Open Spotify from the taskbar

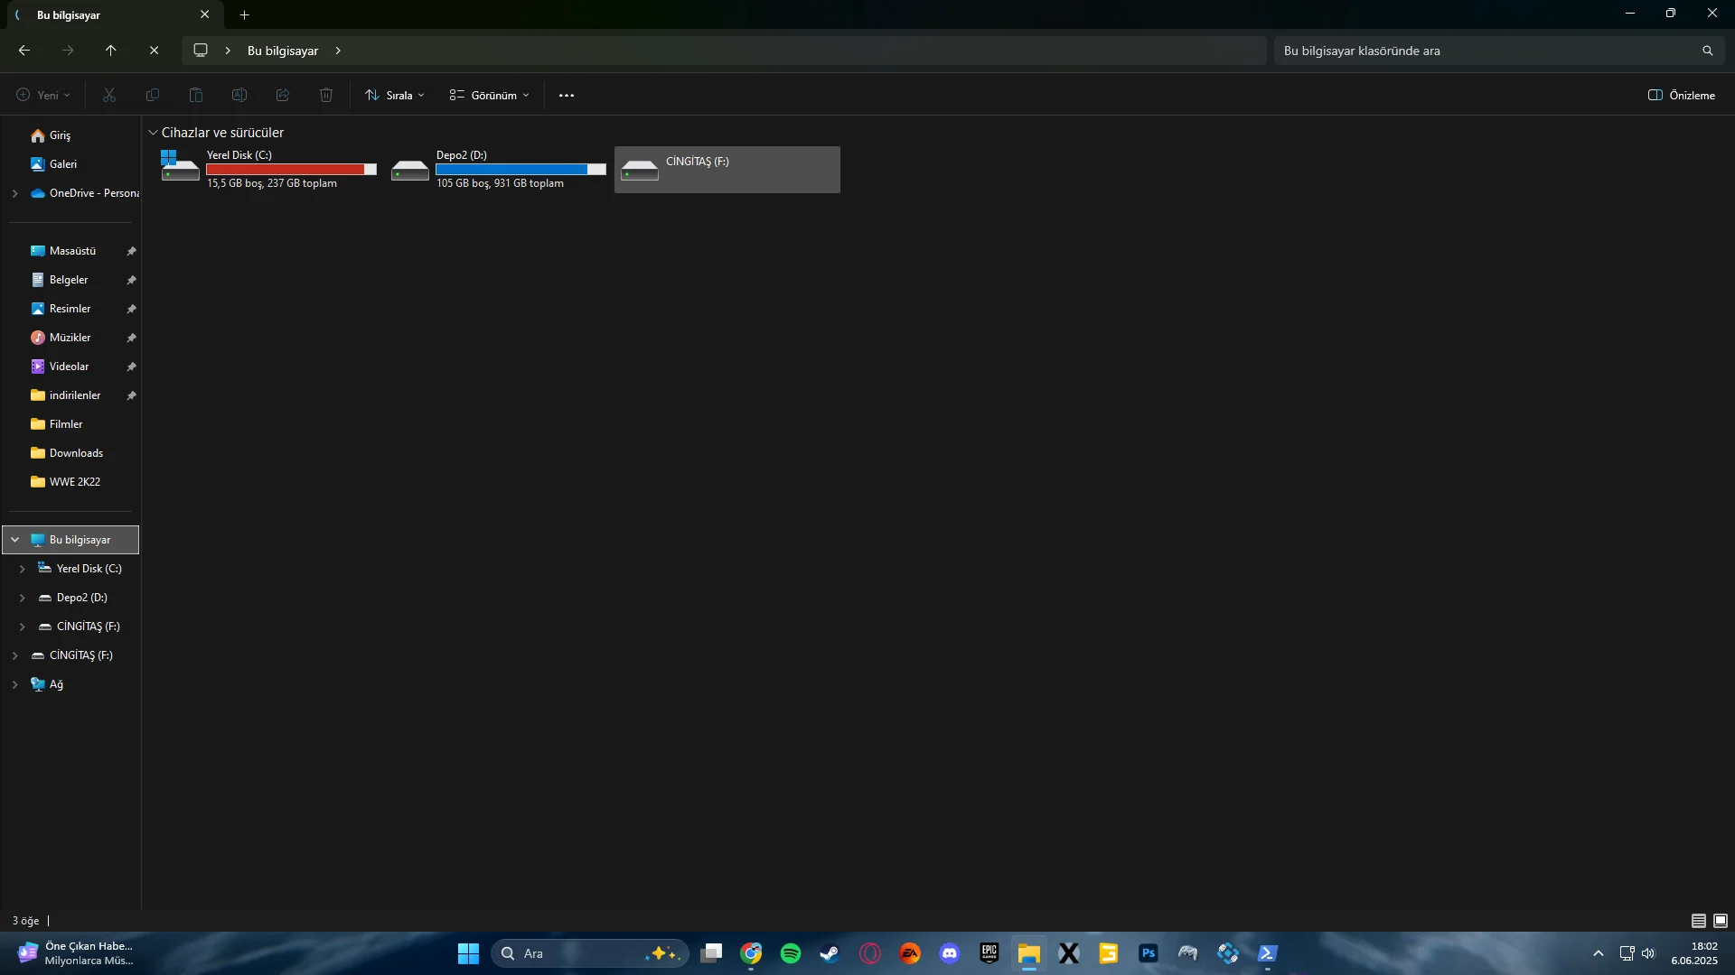pos(791,953)
